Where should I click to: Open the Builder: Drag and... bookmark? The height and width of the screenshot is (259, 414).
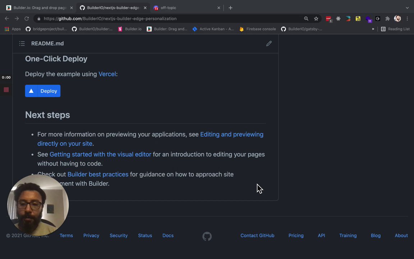coord(167,29)
